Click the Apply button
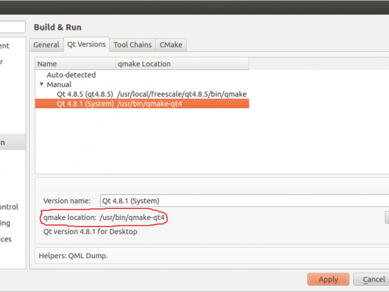Image resolution: width=389 pixels, height=292 pixels. [328, 279]
